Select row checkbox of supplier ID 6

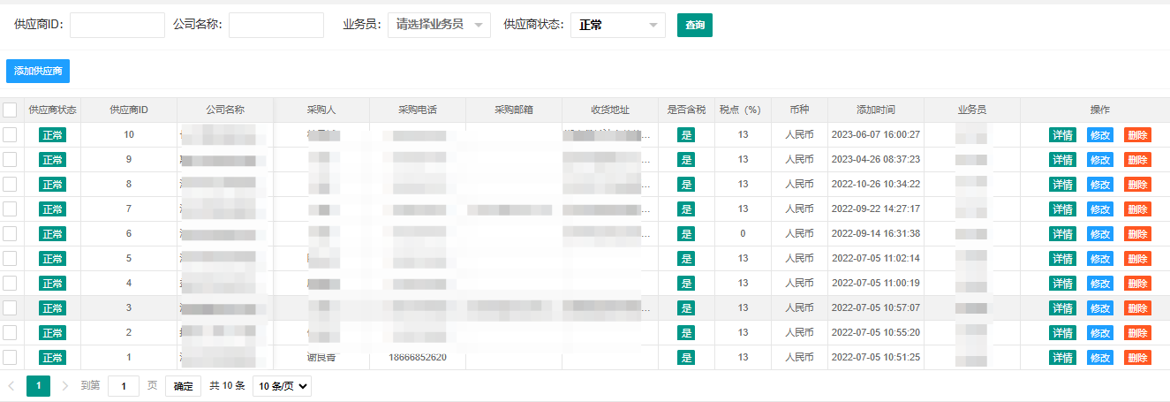[x=10, y=233]
